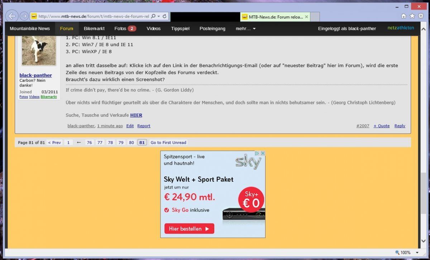The width and height of the screenshot is (430, 260).
Task: Open Mountainbike News in the navigation bar
Action: click(30, 29)
